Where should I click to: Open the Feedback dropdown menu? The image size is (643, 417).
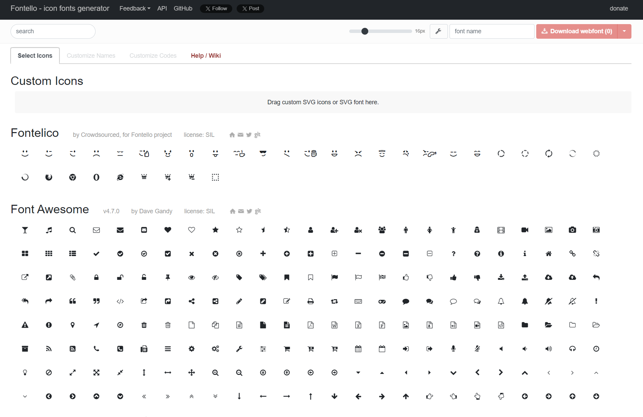(135, 8)
